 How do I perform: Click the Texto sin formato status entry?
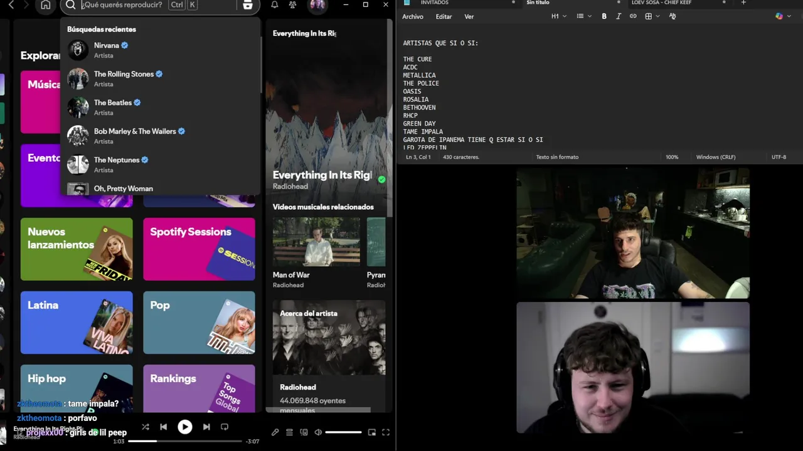557,157
